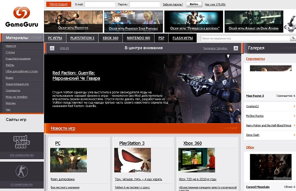Viewport: 296px width, 191px height.
Task: Open the Cursed Mountain text link
Action: [x=258, y=187]
